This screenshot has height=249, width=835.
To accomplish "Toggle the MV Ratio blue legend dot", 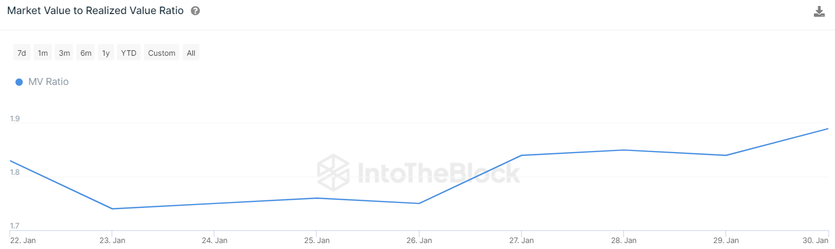I will (x=19, y=82).
